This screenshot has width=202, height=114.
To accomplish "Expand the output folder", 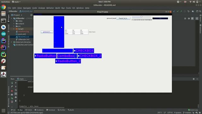I will click(14, 24).
